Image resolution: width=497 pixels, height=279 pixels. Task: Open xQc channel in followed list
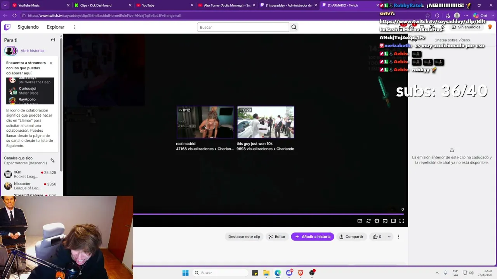(x=30, y=174)
